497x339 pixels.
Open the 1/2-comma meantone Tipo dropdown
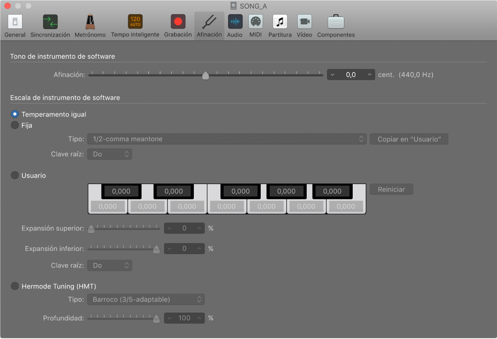pos(227,139)
